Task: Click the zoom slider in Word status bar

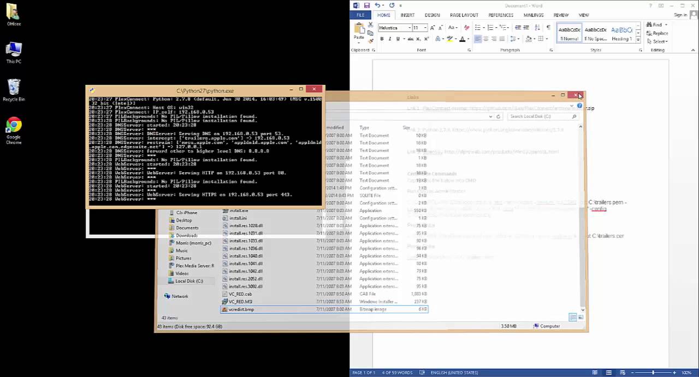Action: (653, 373)
